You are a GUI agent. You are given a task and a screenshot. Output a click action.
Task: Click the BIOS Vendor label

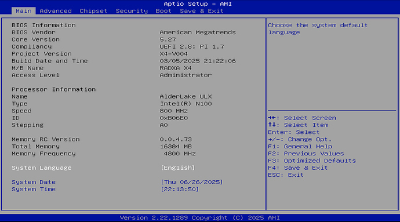coord(34,32)
